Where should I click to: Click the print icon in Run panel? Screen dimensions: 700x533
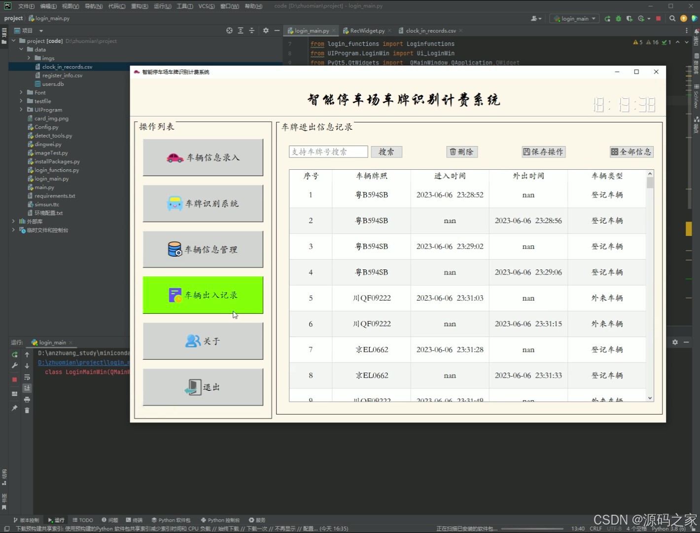click(27, 399)
